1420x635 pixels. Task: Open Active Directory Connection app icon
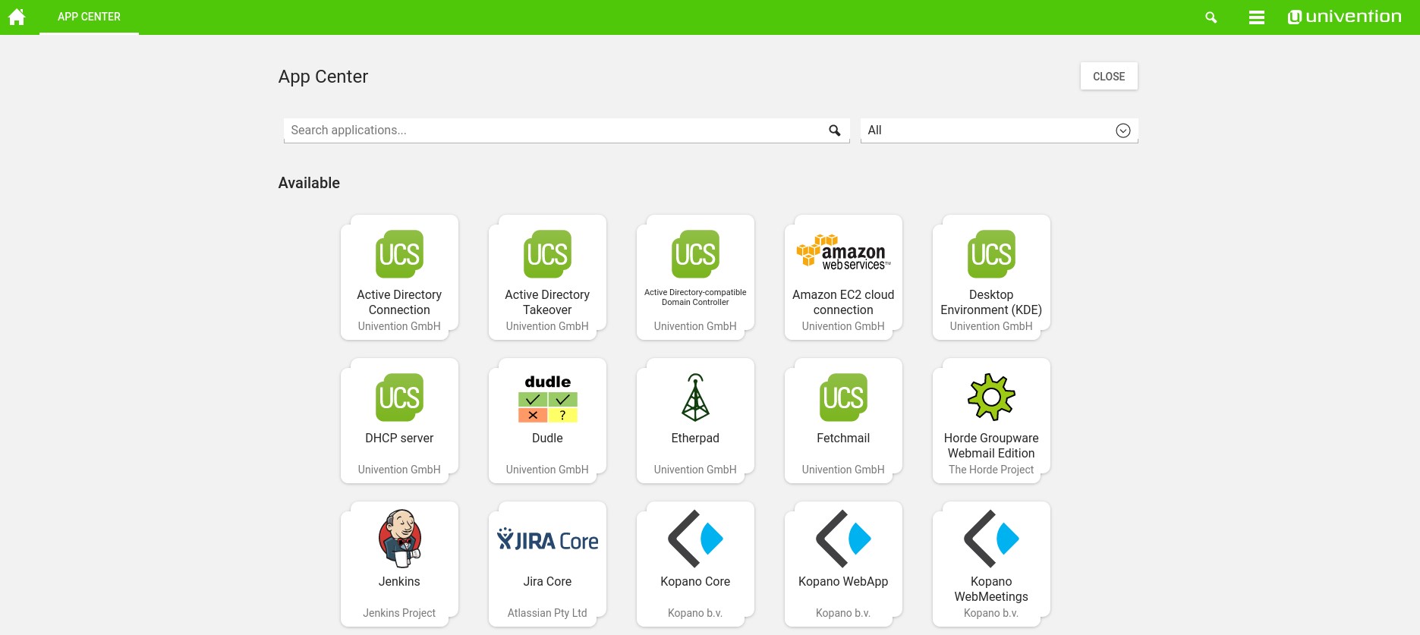[399, 254]
